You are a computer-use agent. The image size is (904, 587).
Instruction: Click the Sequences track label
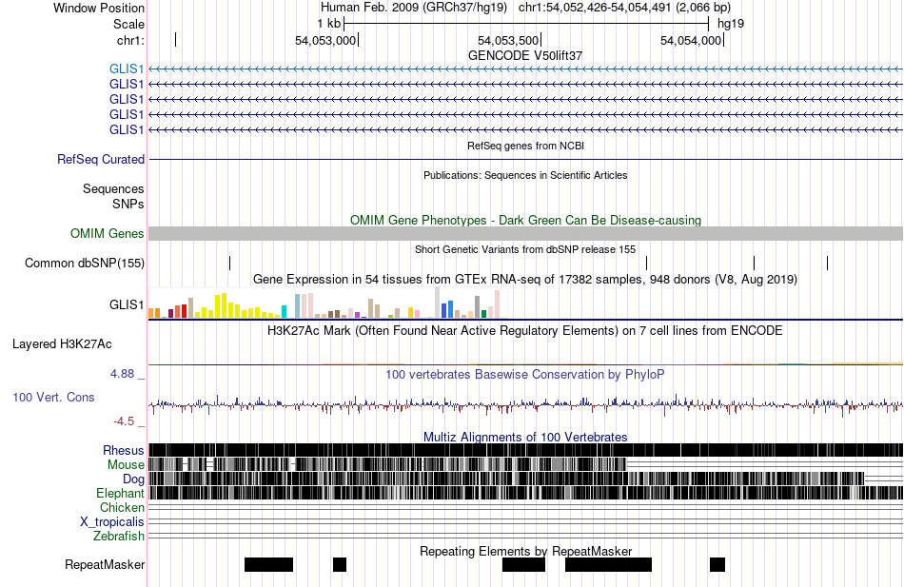click(113, 189)
